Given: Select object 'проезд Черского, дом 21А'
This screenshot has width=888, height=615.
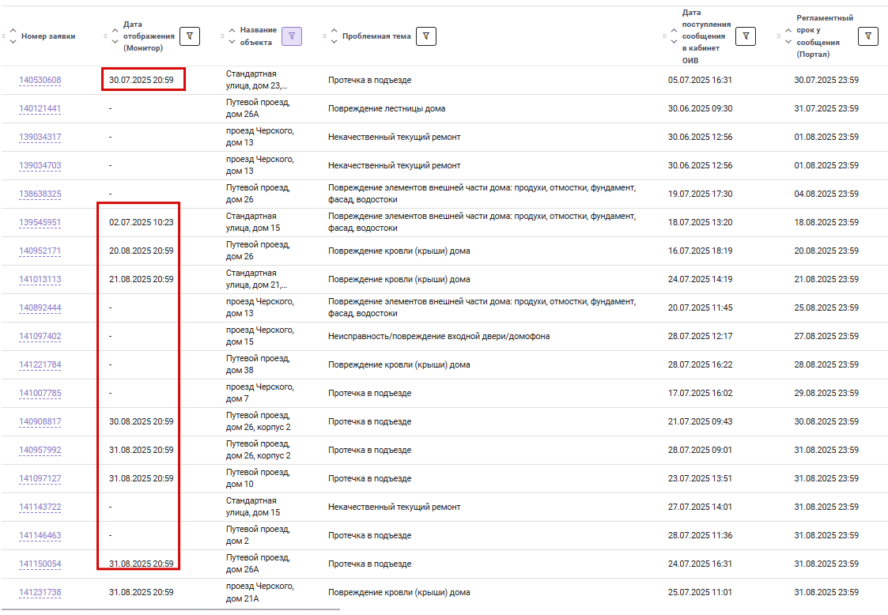Looking at the screenshot, I should [260, 592].
